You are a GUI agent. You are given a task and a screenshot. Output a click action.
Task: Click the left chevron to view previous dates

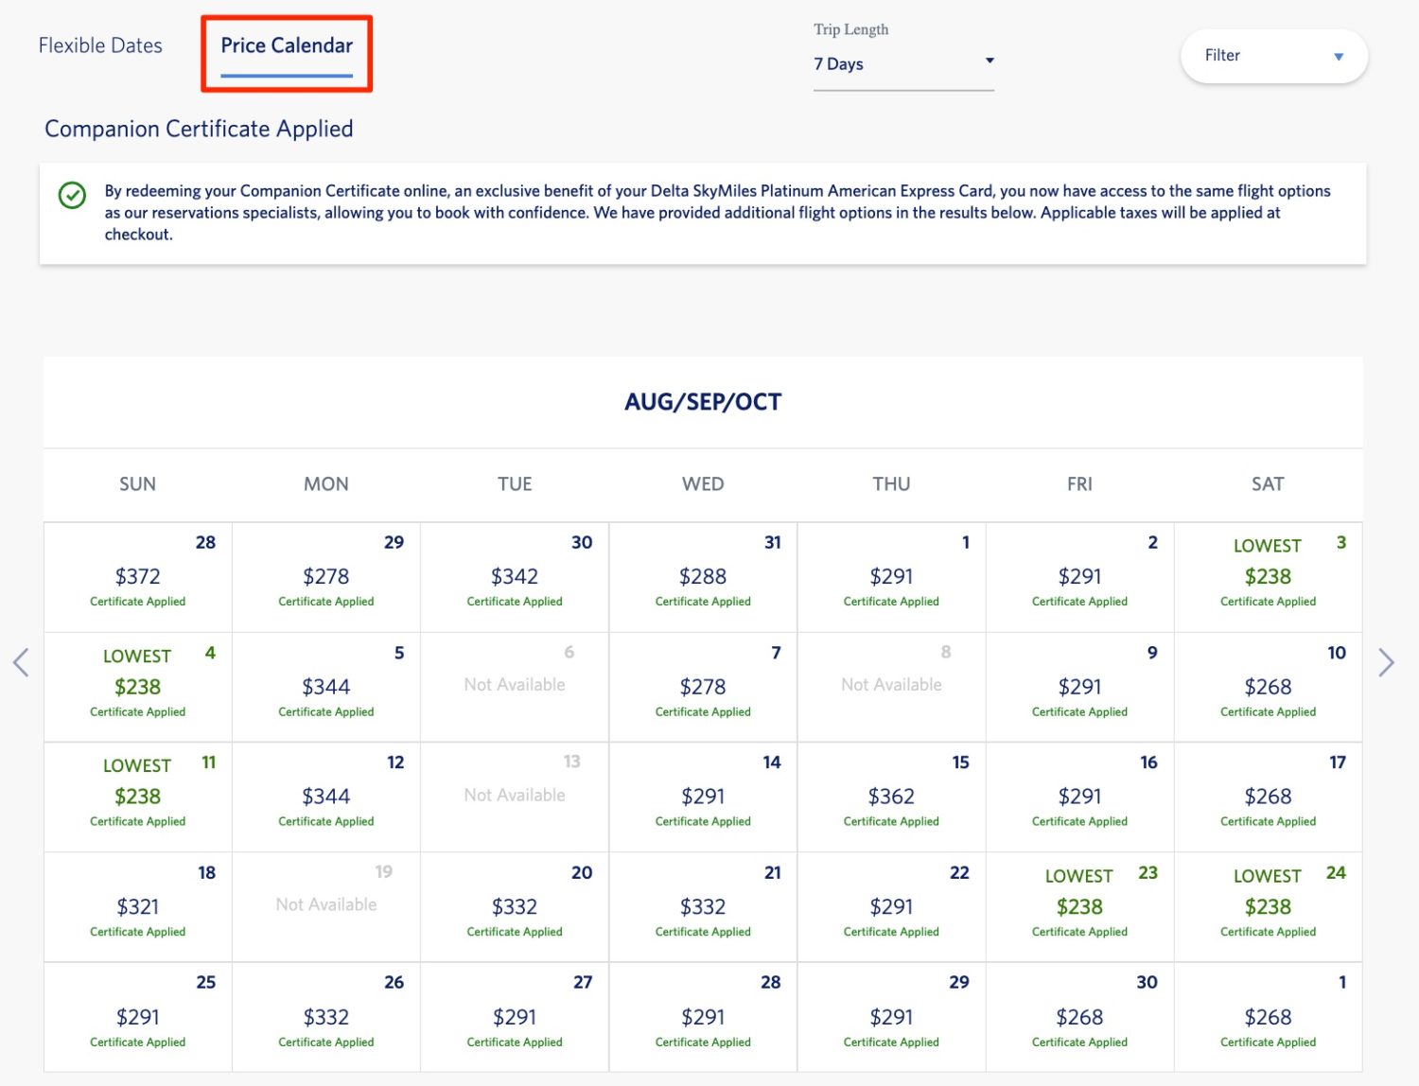(x=22, y=662)
